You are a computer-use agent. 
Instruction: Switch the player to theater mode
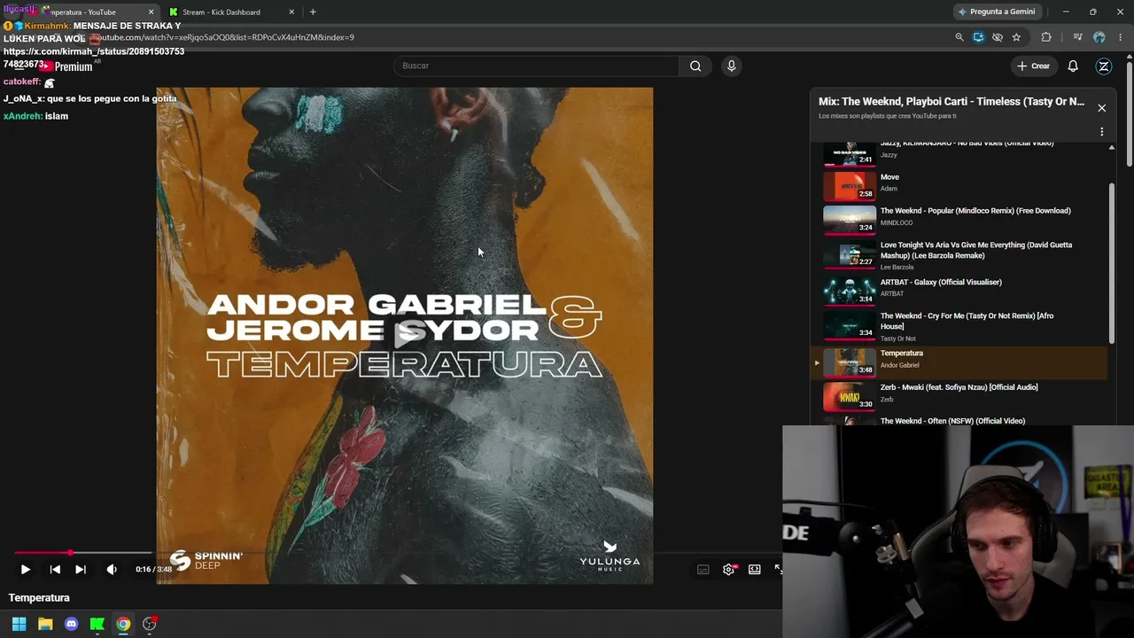755,570
